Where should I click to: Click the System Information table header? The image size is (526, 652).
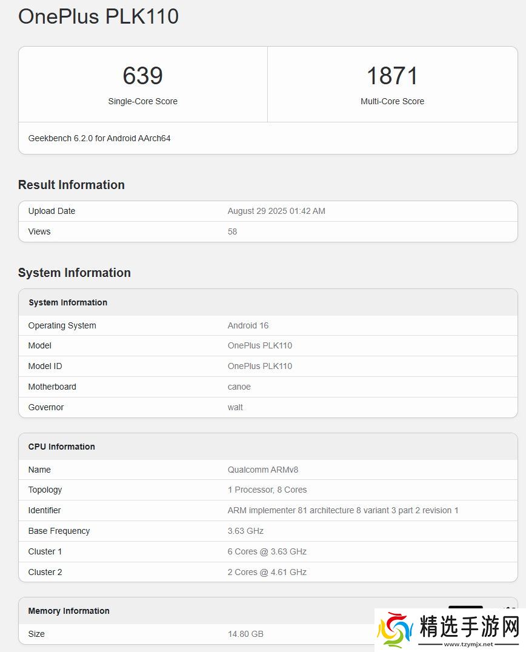point(68,302)
